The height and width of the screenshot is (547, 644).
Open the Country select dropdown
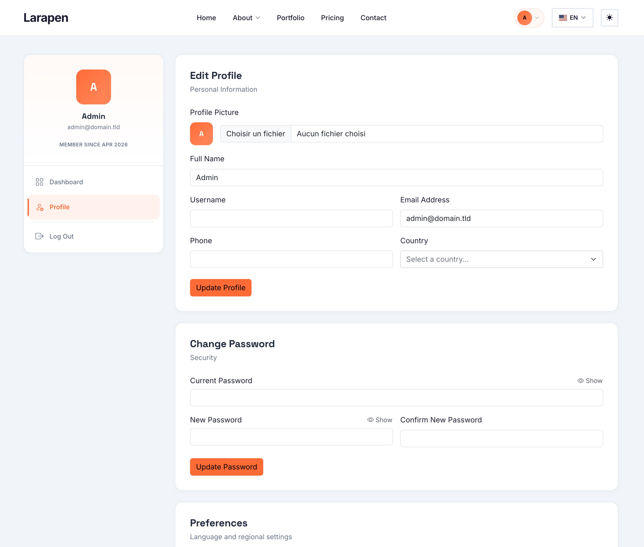[x=501, y=259]
